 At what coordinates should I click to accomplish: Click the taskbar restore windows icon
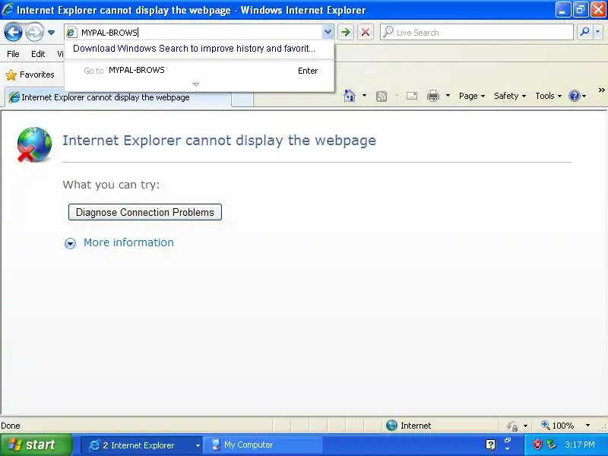click(x=508, y=440)
